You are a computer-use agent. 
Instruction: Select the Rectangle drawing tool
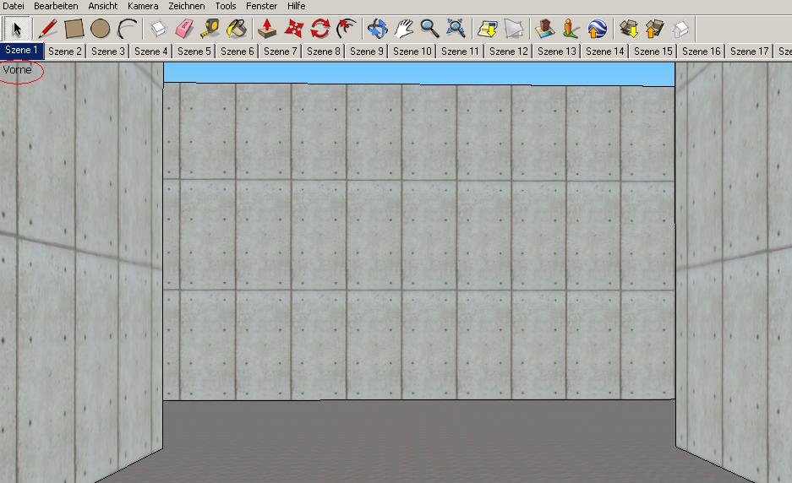tap(74, 30)
